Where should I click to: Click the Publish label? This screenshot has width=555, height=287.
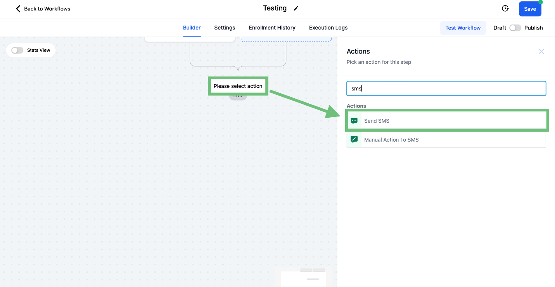(533, 28)
